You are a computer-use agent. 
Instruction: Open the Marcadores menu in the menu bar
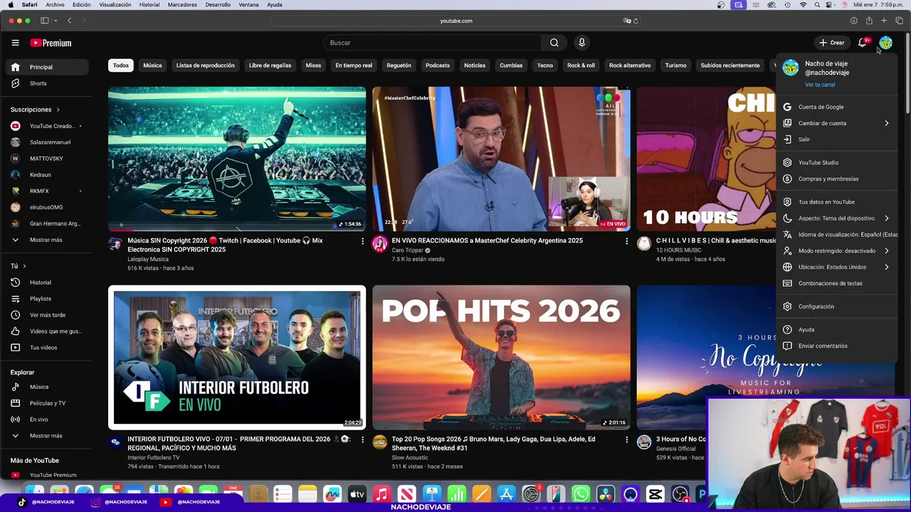(182, 5)
